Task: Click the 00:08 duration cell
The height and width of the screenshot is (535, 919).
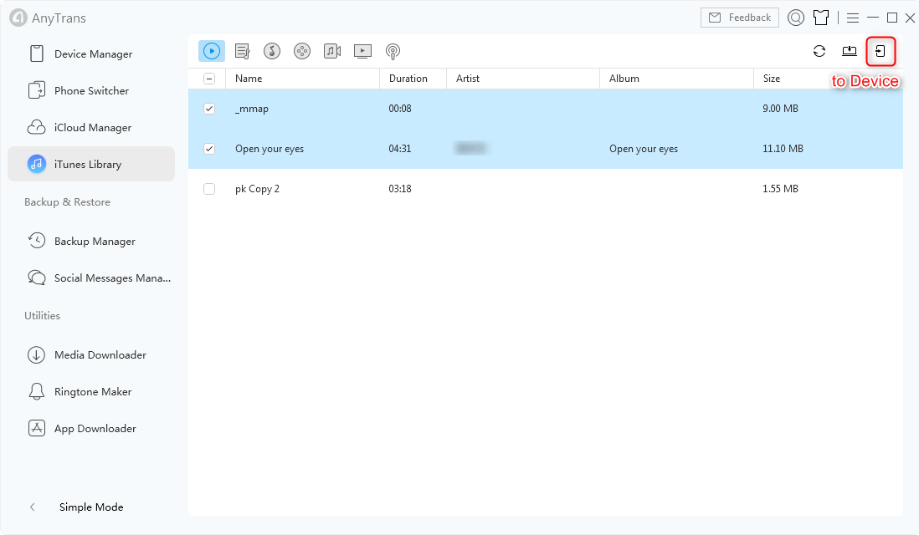Action: pyautogui.click(x=400, y=109)
